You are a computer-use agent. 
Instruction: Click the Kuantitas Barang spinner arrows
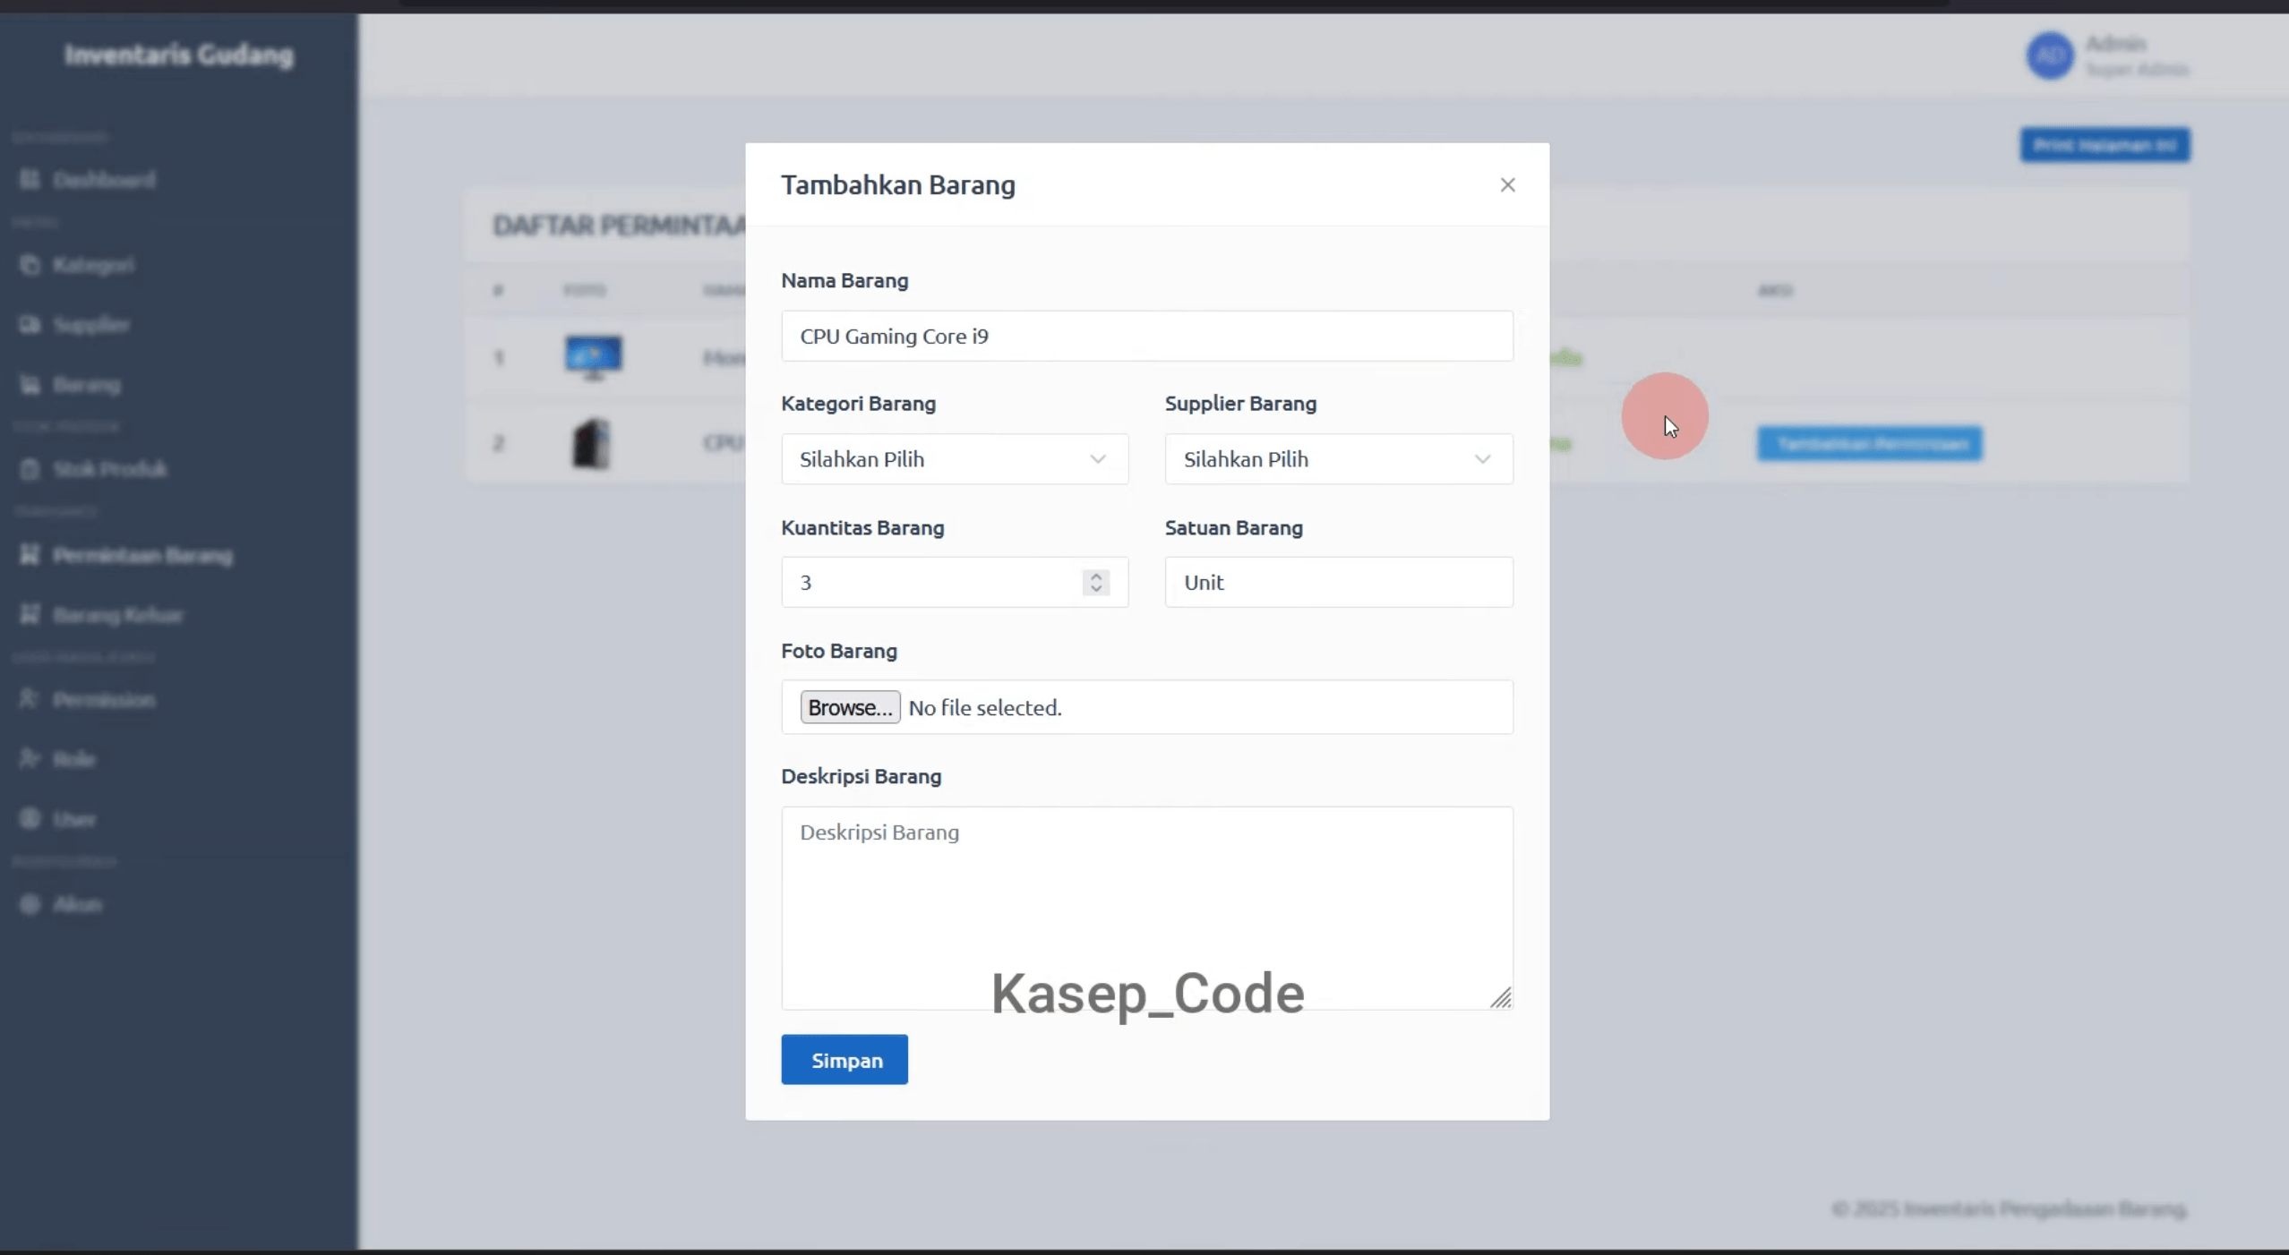(x=1095, y=582)
